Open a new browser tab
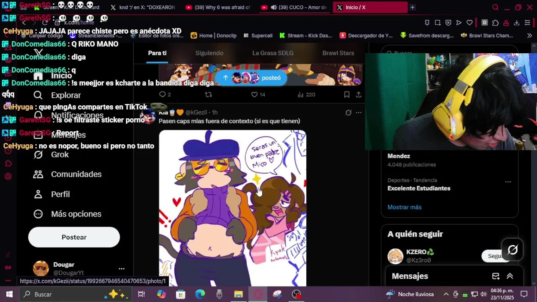Screen dimensions: 537x302 pyautogui.click(x=412, y=7)
